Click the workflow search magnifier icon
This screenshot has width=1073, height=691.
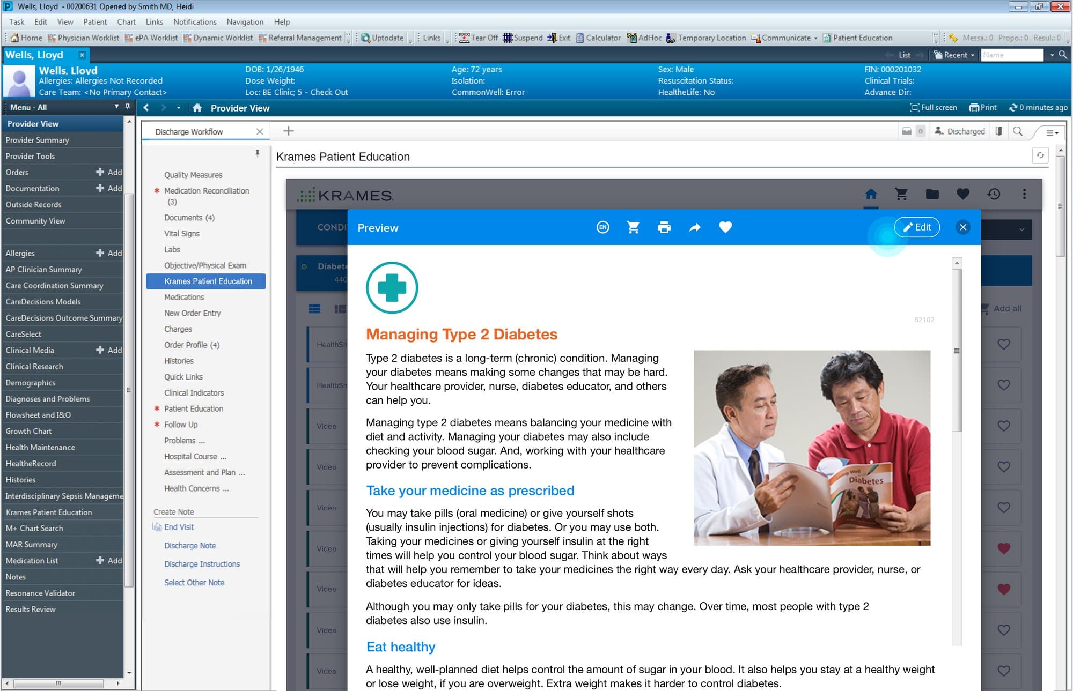click(x=1017, y=131)
